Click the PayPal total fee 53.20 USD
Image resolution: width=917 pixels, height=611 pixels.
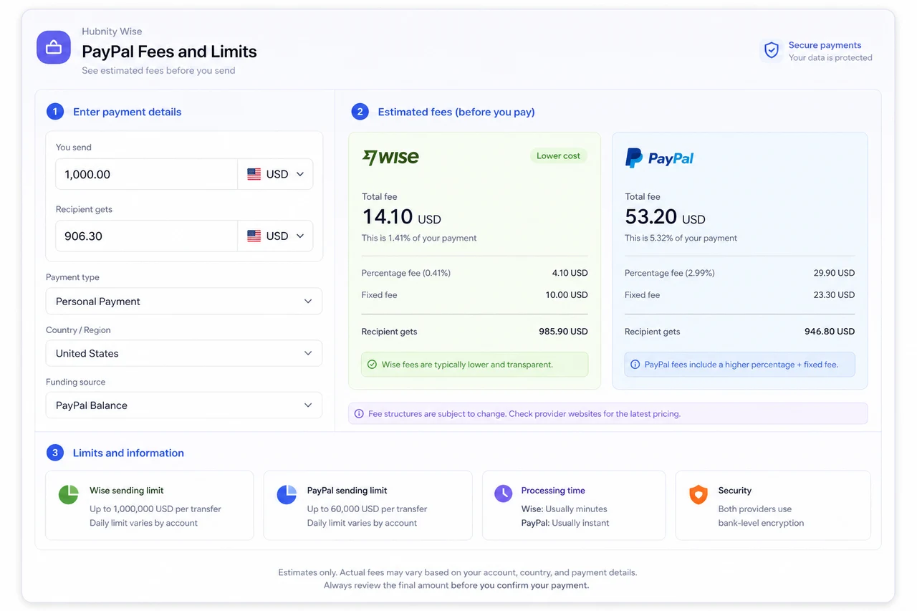(665, 216)
